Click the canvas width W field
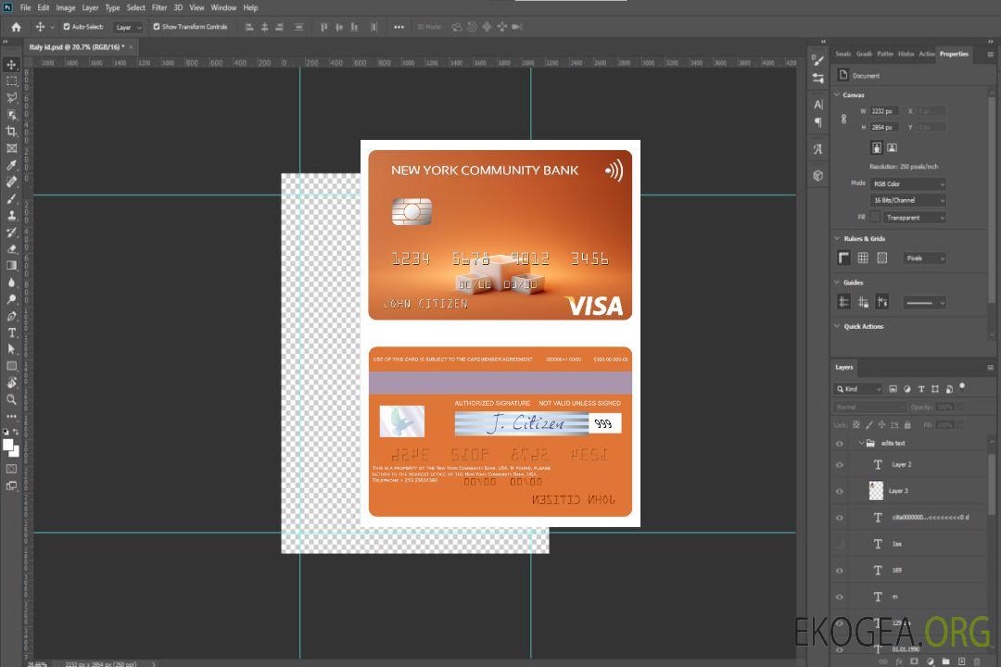 (x=884, y=111)
